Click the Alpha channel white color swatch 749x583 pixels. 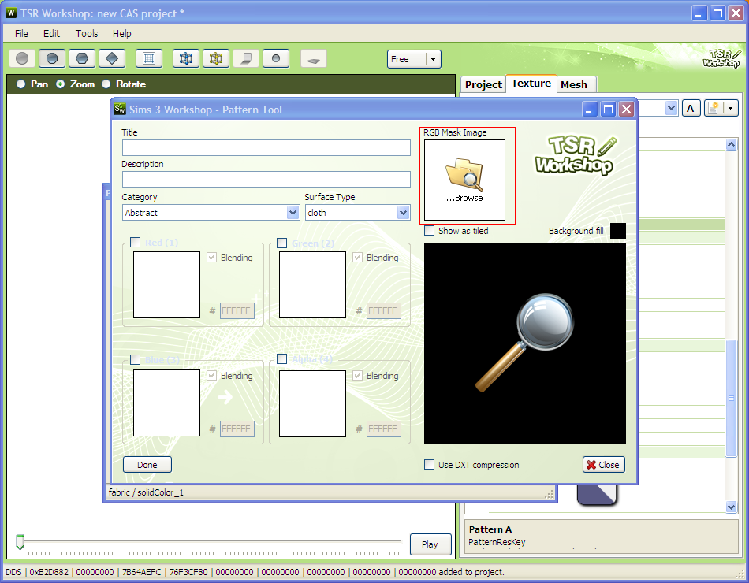[x=312, y=403]
